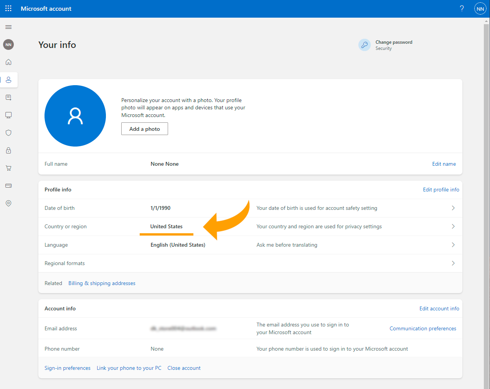Click the page scrollbar up arrow
Viewport: 490px width, 389px height.
pos(487,21)
